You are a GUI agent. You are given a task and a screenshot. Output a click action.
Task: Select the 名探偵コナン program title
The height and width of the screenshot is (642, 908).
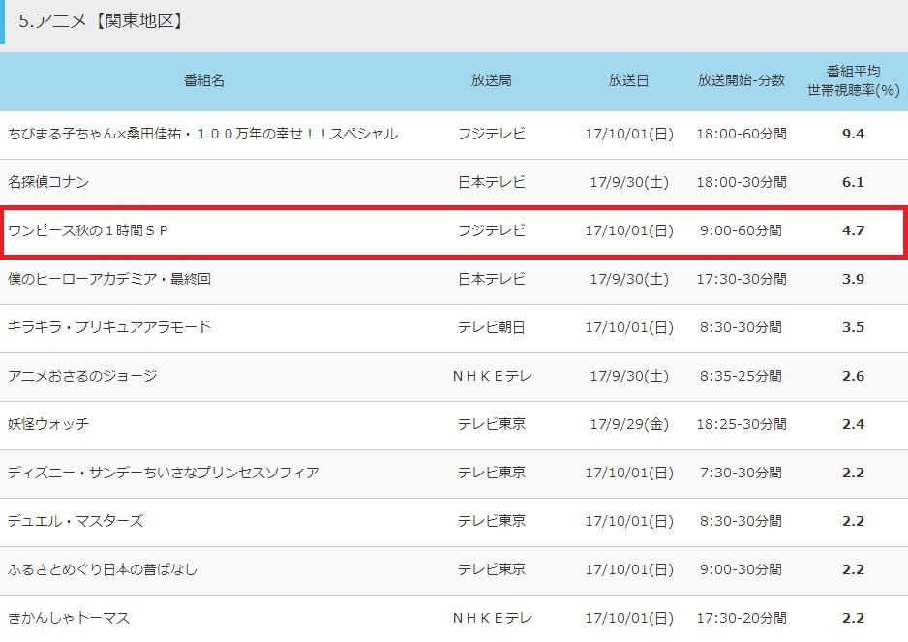click(x=48, y=182)
